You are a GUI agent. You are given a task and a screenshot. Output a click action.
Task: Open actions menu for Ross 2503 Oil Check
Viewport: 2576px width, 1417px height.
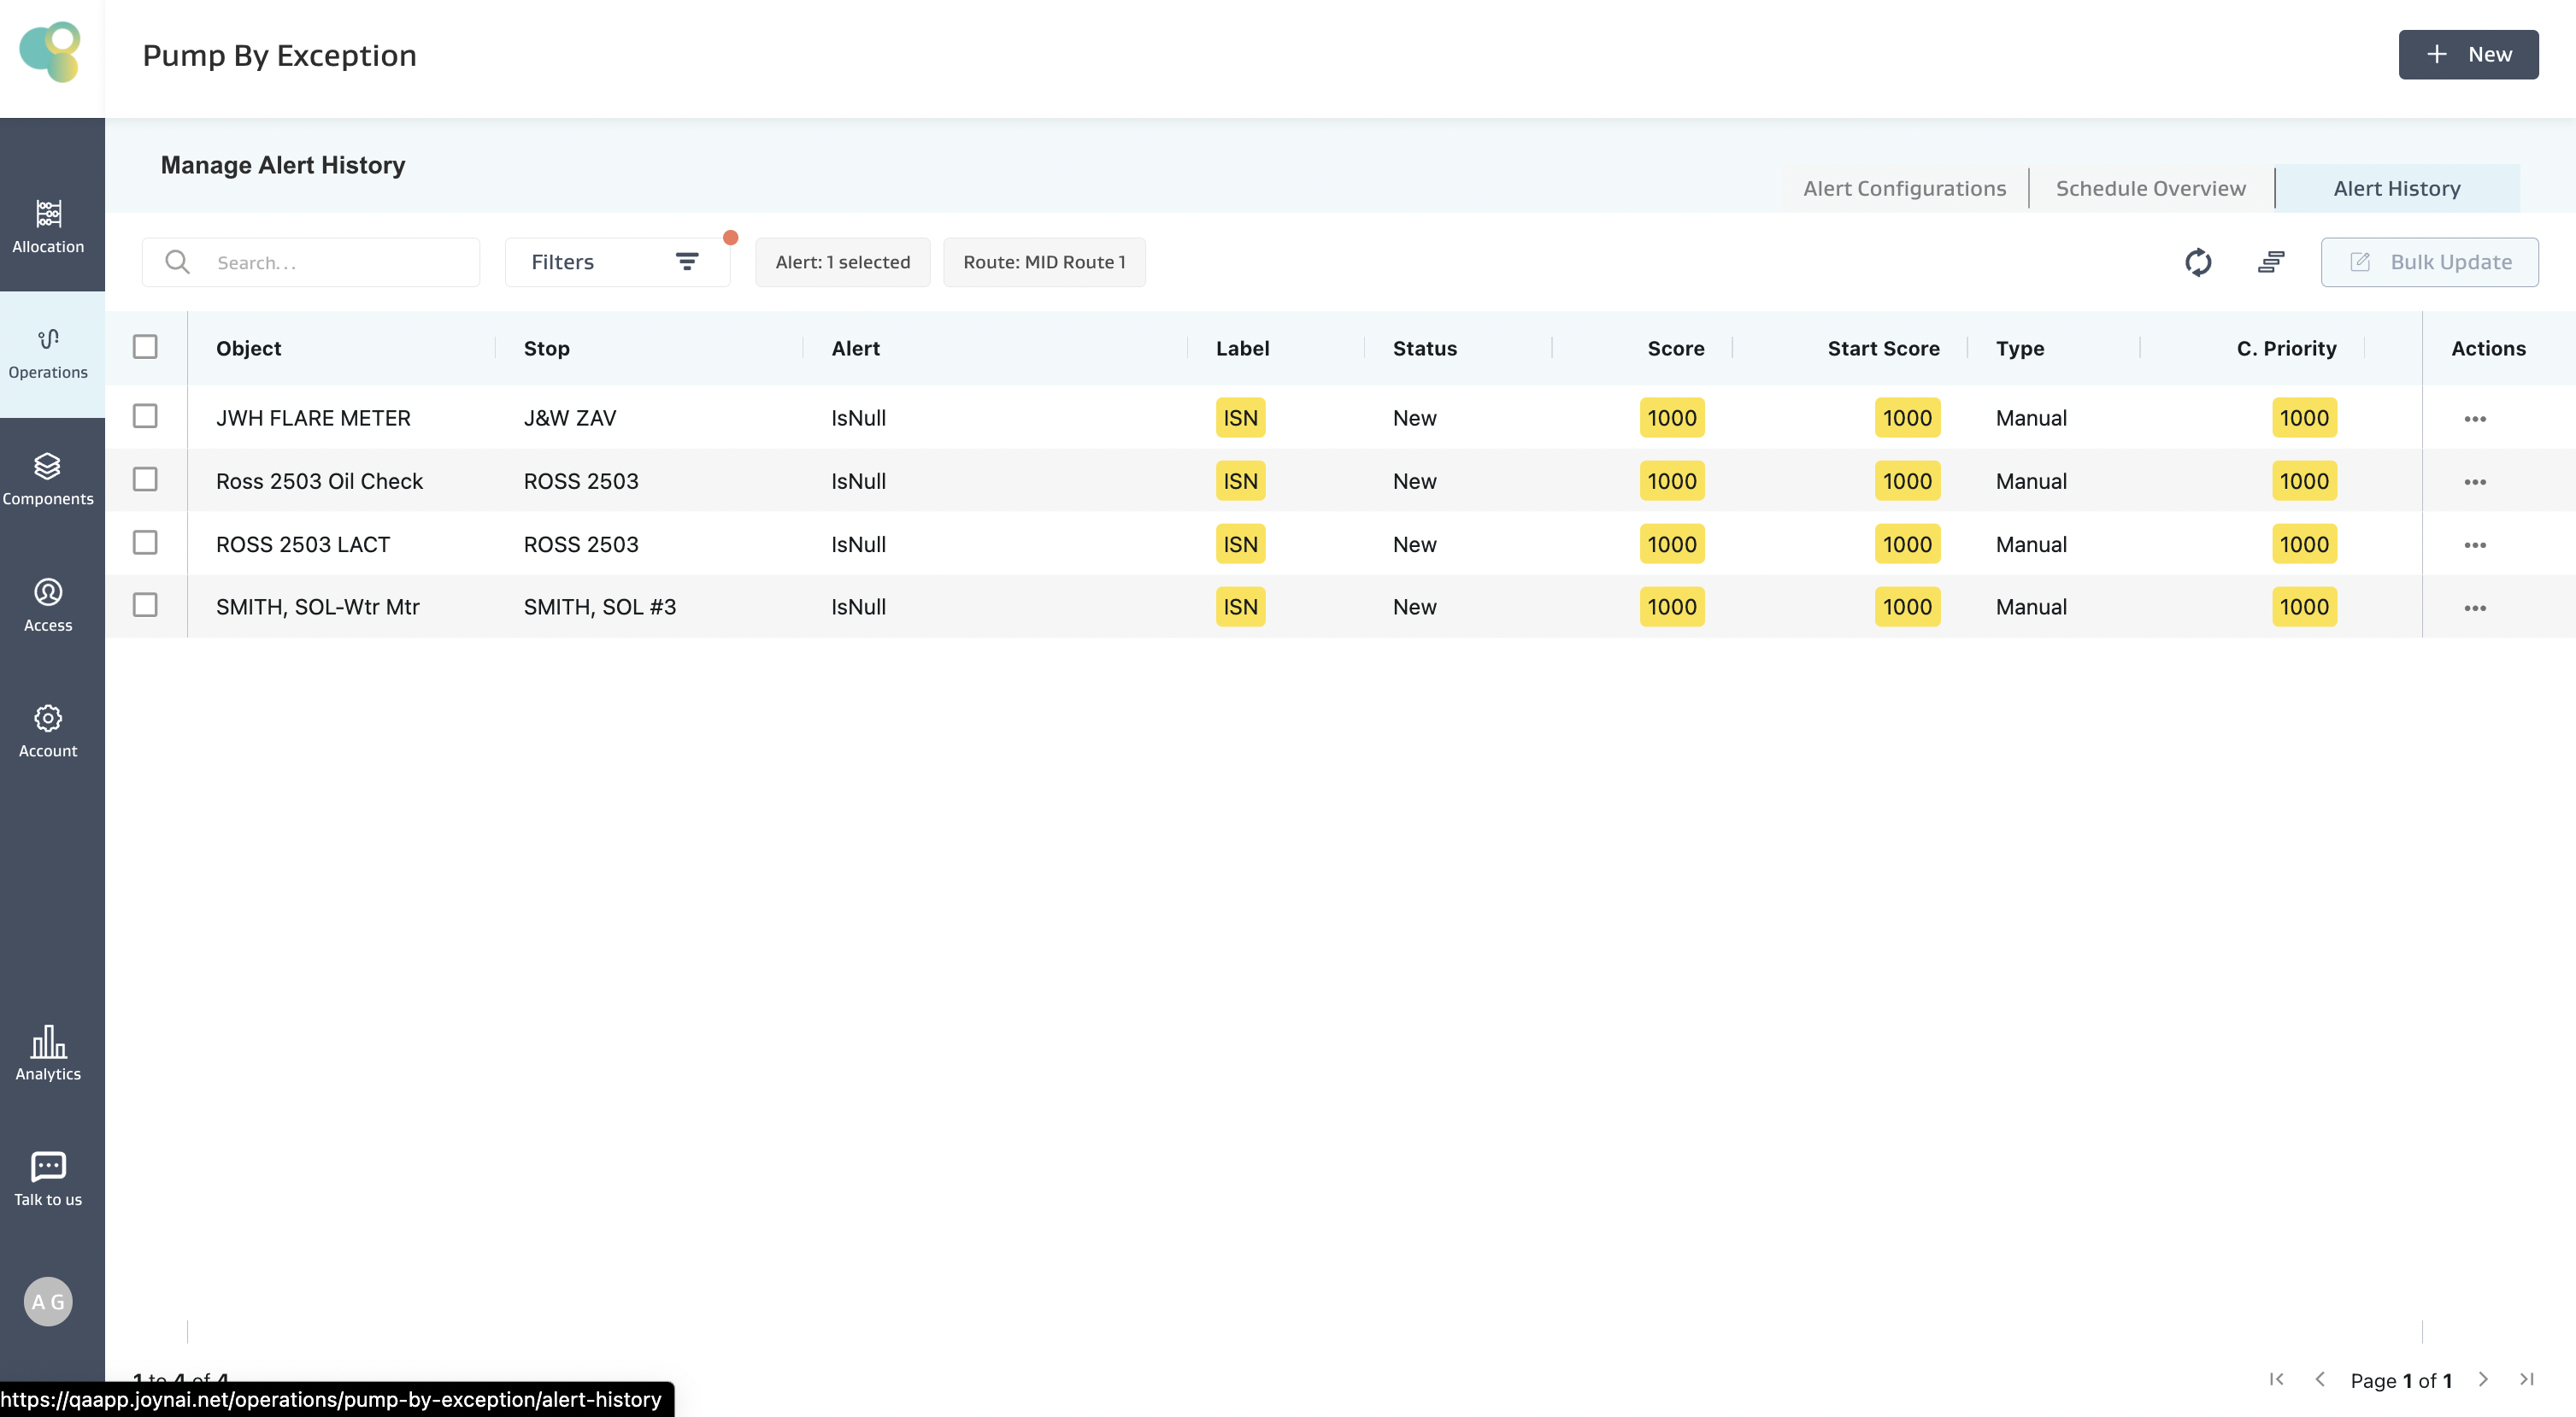click(2474, 482)
